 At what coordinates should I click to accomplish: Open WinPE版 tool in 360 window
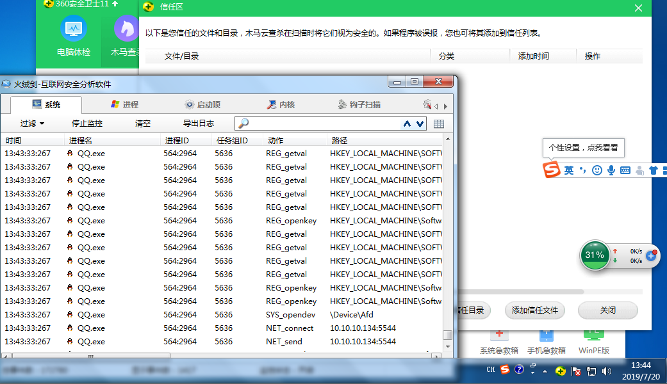594,343
